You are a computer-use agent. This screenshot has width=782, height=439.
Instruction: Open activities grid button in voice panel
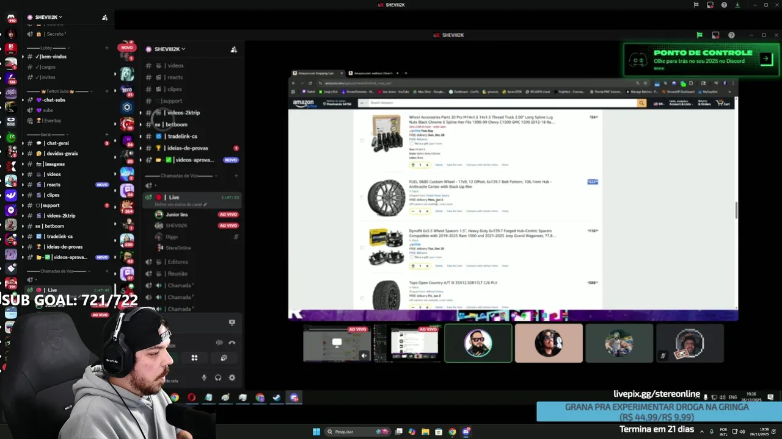click(x=194, y=358)
